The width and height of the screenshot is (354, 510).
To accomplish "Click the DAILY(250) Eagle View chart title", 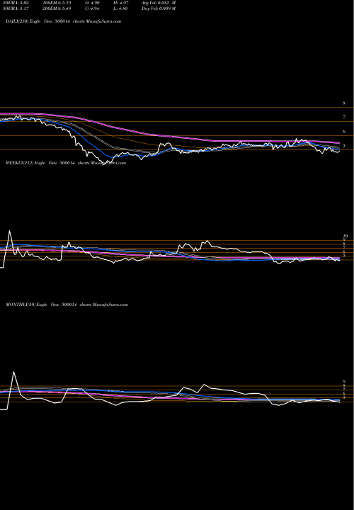I will click(x=64, y=21).
